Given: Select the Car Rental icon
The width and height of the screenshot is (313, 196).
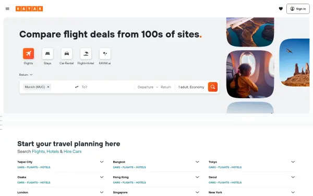Looking at the screenshot, I should click(67, 53).
